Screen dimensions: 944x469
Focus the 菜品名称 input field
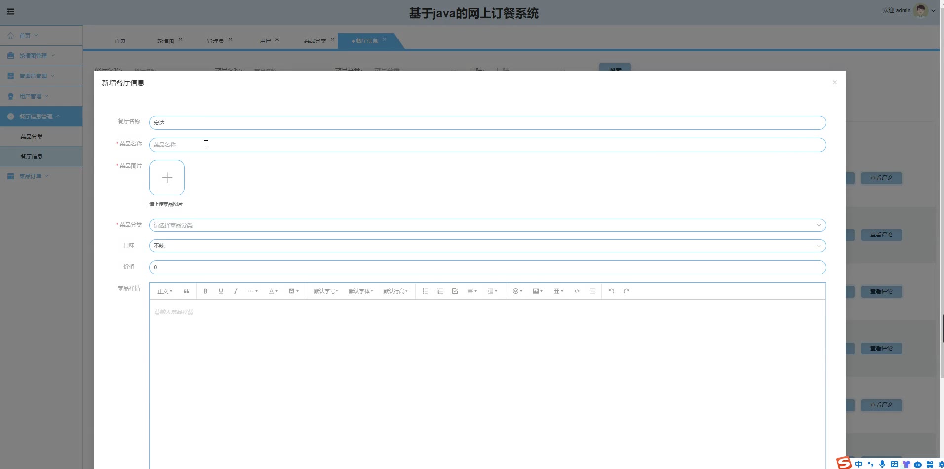(487, 145)
